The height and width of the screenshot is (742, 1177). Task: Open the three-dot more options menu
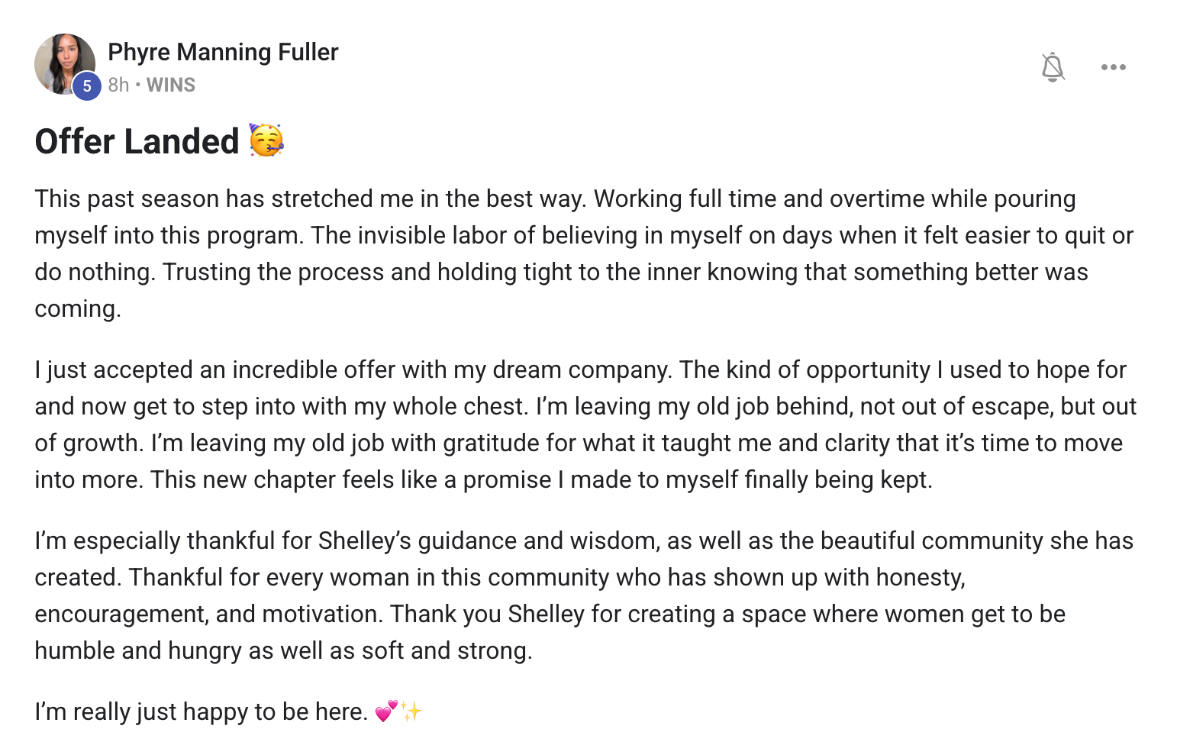pyautogui.click(x=1113, y=67)
